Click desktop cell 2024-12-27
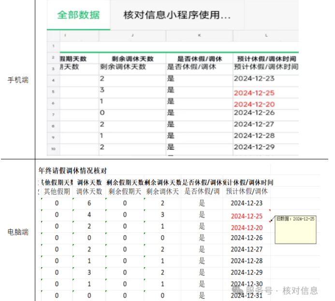This screenshot has height=301, width=335. pos(247,249)
